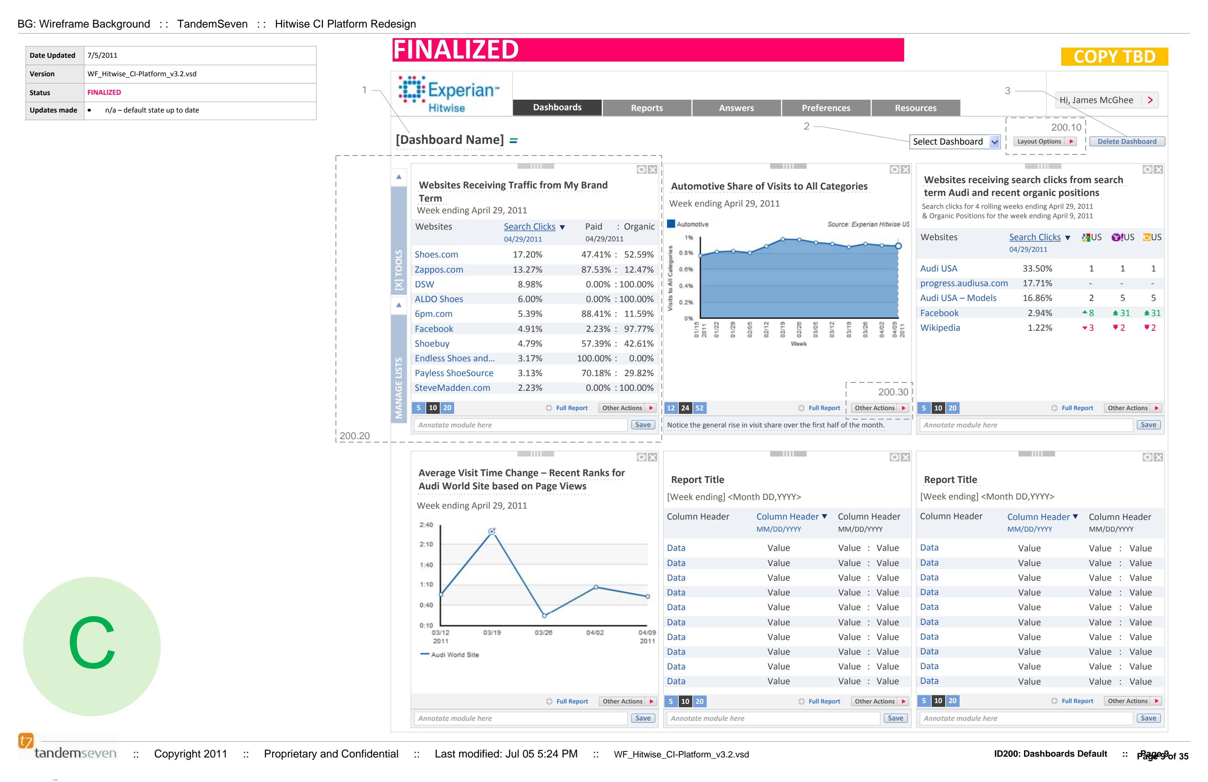This screenshot has width=1208, height=782.
Task: Grab the drag handle atop Average Visit Time module
Action: 535,454
